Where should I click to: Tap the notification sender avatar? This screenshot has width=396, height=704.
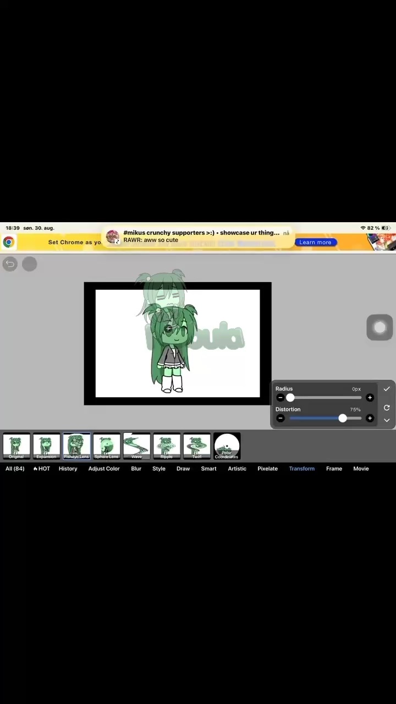click(x=113, y=237)
